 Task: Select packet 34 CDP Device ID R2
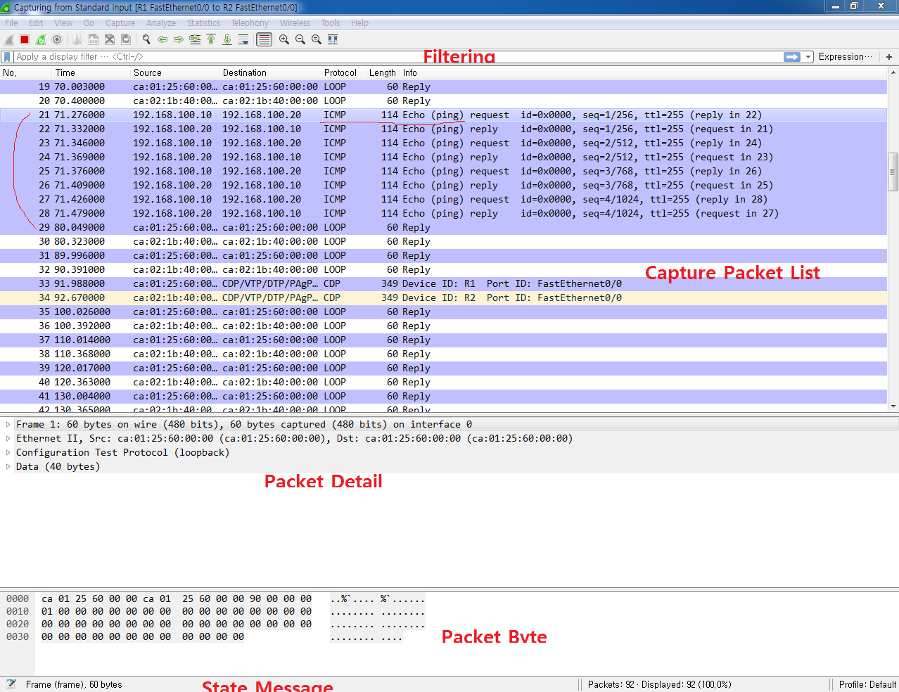coord(443,298)
